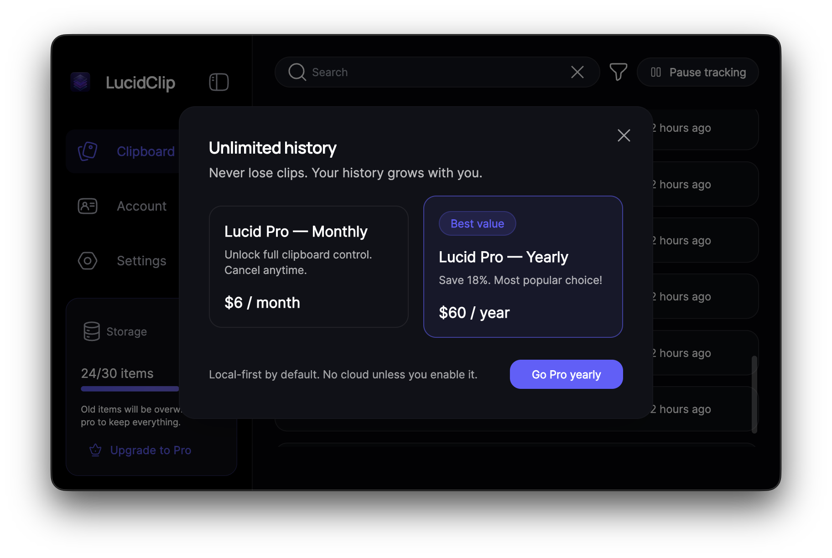Dismiss the Unlimited history dialog

[x=624, y=135]
